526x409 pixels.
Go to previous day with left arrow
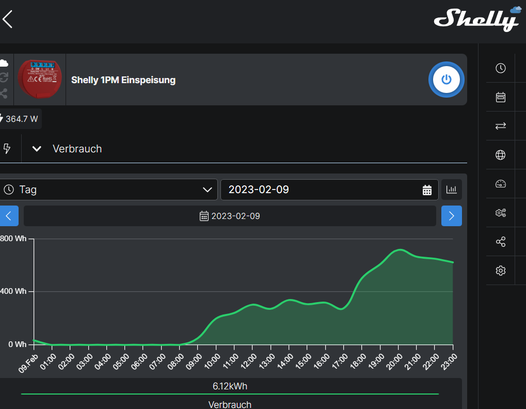click(x=9, y=216)
